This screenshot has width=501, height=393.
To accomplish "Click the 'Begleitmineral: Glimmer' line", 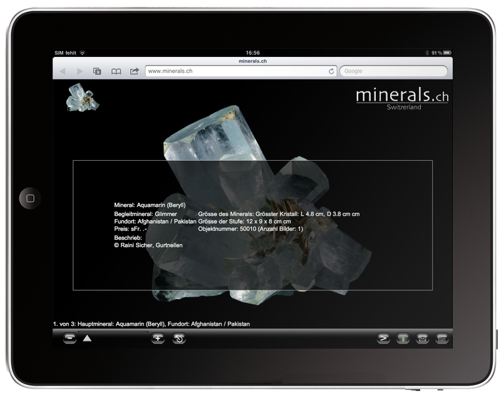I will click(145, 214).
